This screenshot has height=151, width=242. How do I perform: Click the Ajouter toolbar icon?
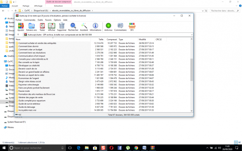click(21, 27)
